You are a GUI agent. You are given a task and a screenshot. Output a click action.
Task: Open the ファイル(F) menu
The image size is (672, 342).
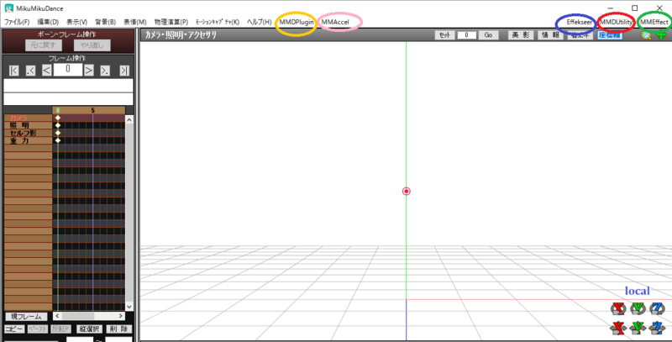pos(17,22)
